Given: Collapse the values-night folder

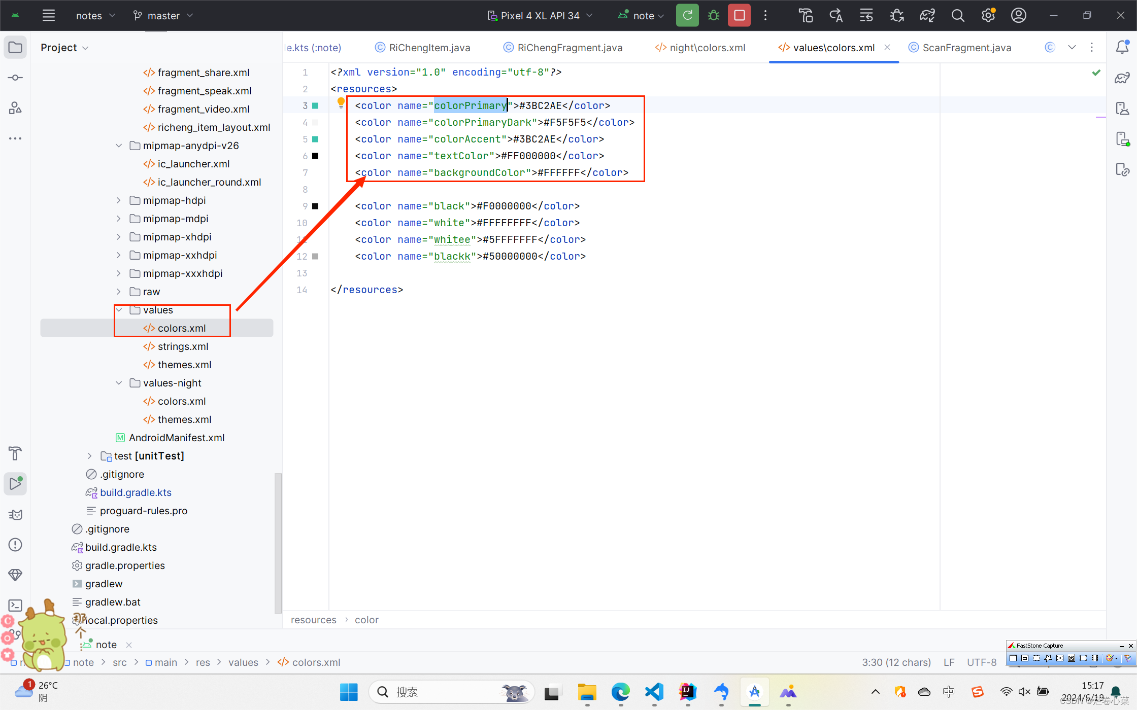Looking at the screenshot, I should coord(118,383).
